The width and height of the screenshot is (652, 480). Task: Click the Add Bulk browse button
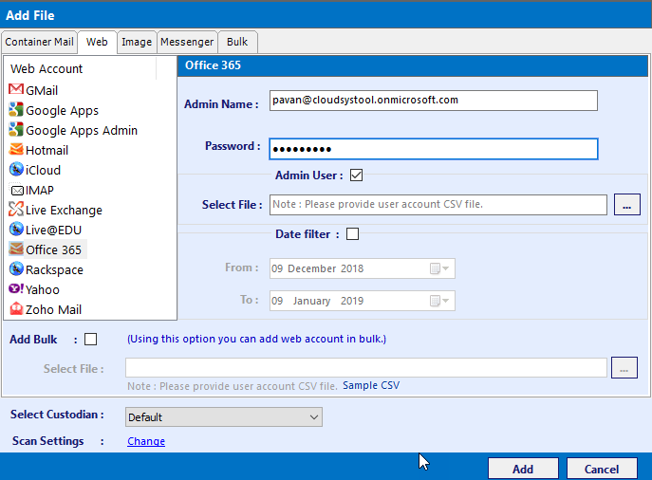pyautogui.click(x=624, y=368)
